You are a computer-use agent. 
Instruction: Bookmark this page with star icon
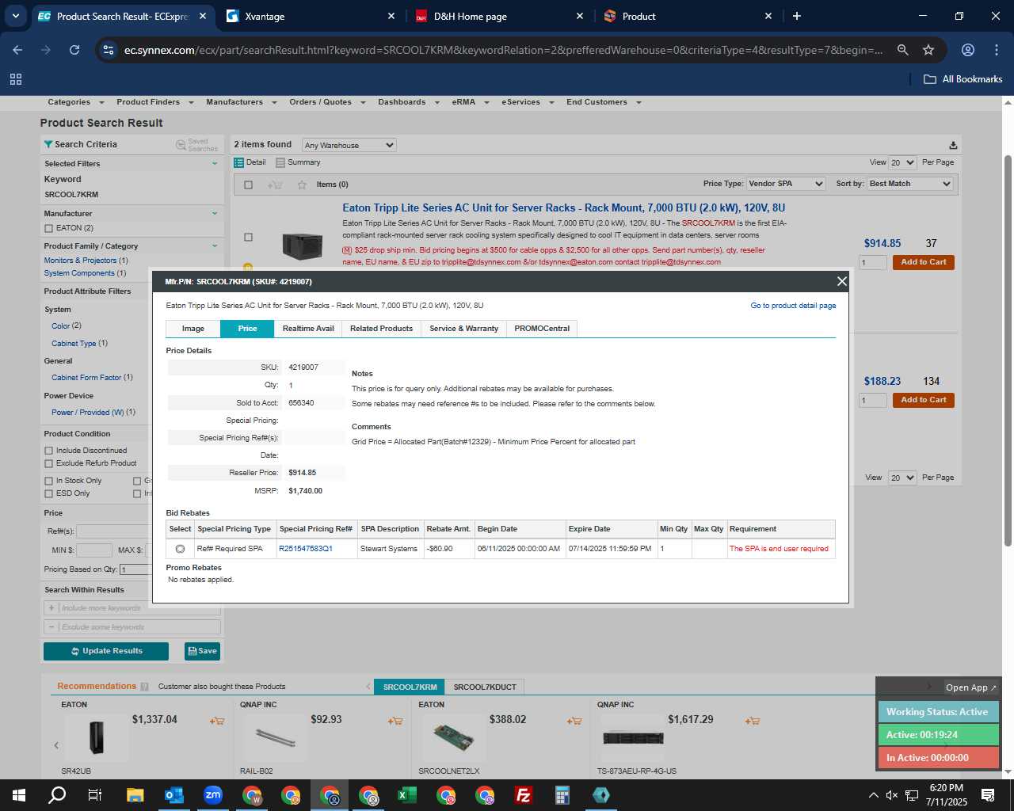click(x=928, y=50)
